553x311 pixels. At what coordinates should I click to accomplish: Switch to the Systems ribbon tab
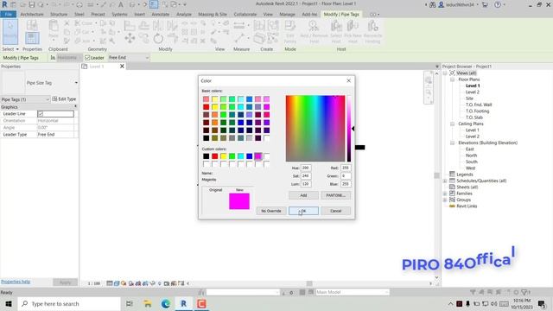click(119, 14)
